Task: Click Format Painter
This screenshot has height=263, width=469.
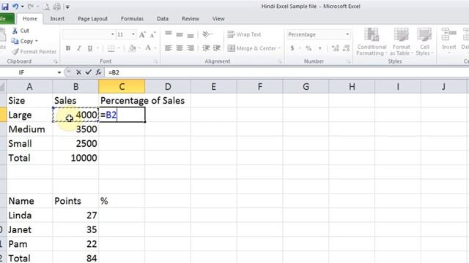Action: [x=34, y=52]
